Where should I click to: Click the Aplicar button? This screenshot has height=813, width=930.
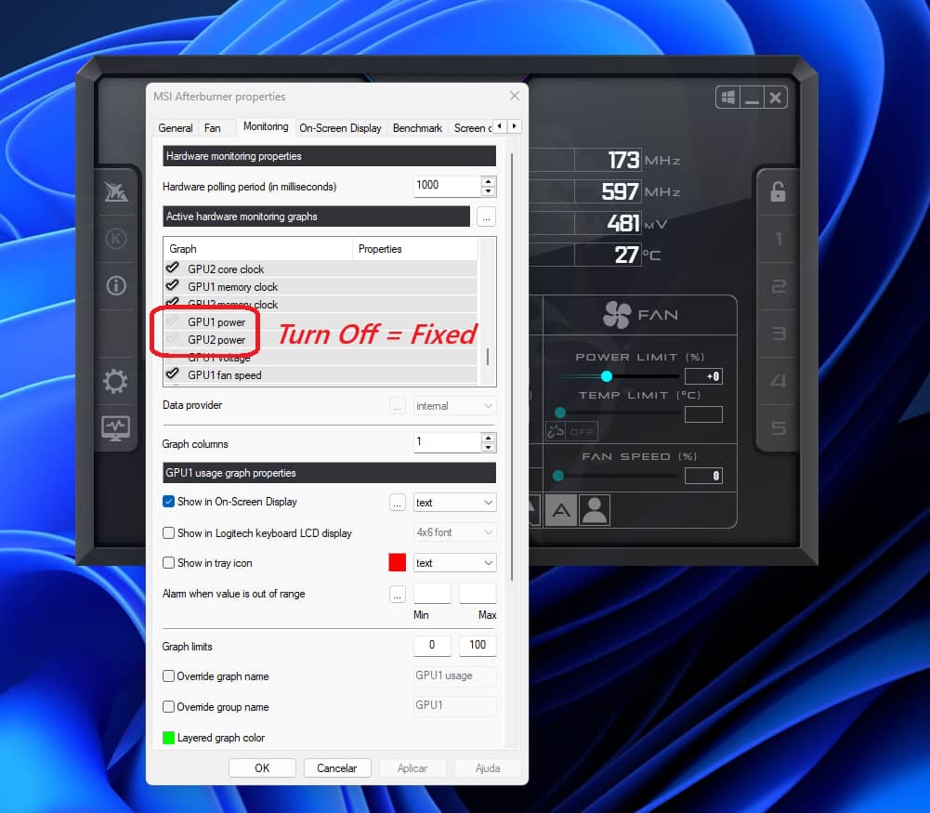coord(413,767)
